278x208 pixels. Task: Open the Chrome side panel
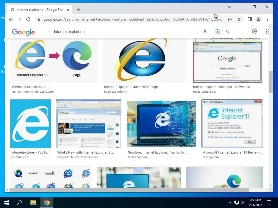250,19
